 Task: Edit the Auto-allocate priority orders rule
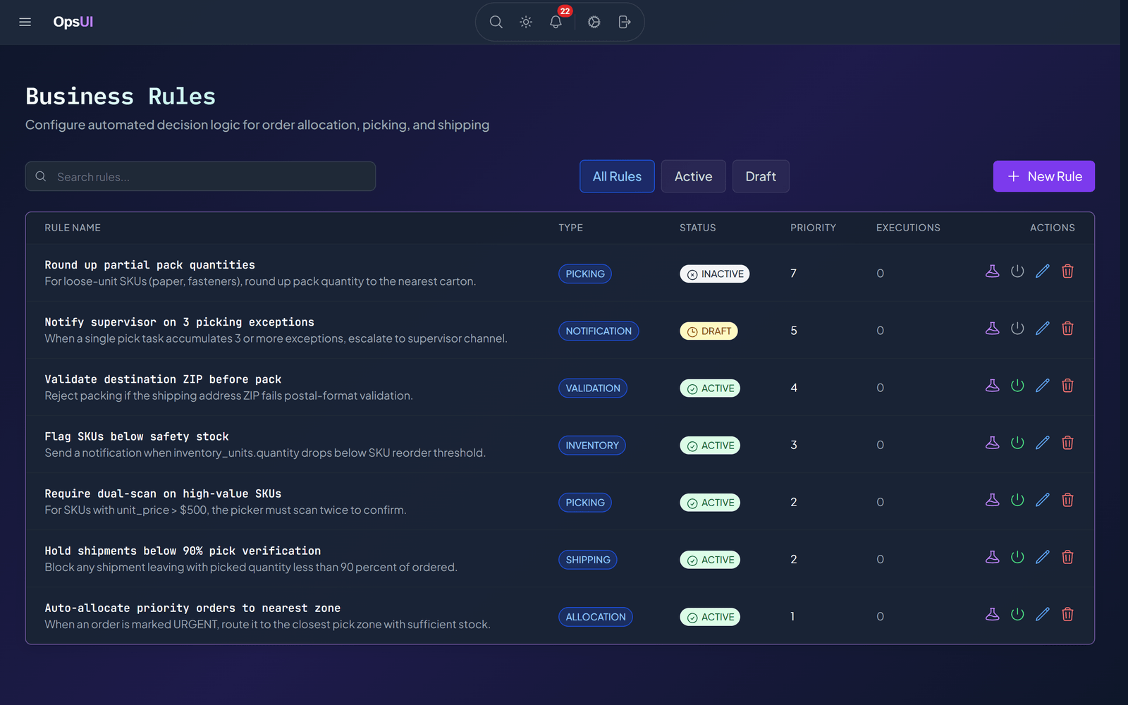tap(1043, 614)
